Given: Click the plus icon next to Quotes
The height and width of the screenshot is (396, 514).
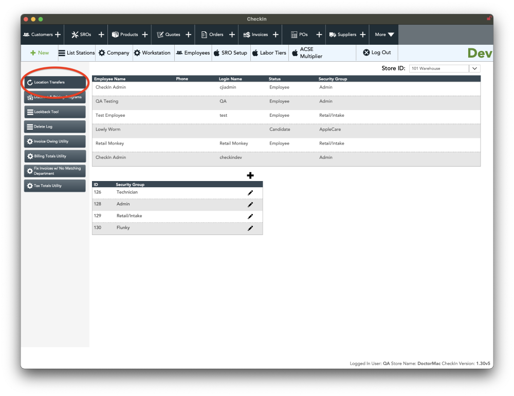Looking at the screenshot, I should (188, 34).
